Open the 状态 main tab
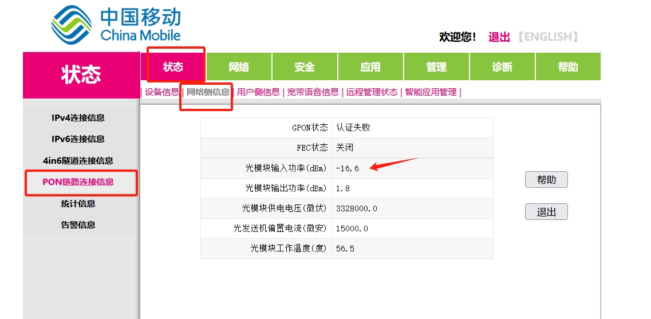This screenshot has height=319, width=651. [x=173, y=67]
